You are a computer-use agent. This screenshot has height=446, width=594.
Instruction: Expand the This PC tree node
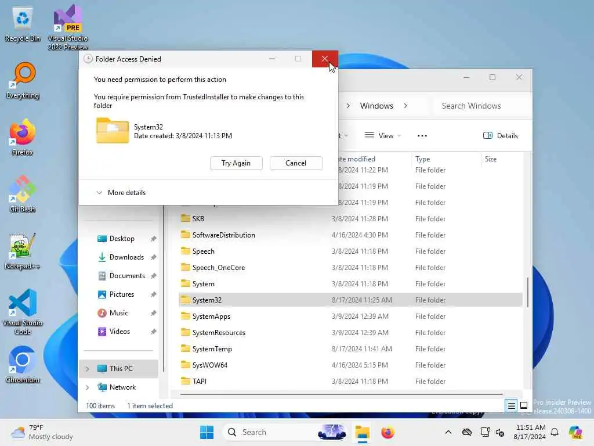coord(88,369)
